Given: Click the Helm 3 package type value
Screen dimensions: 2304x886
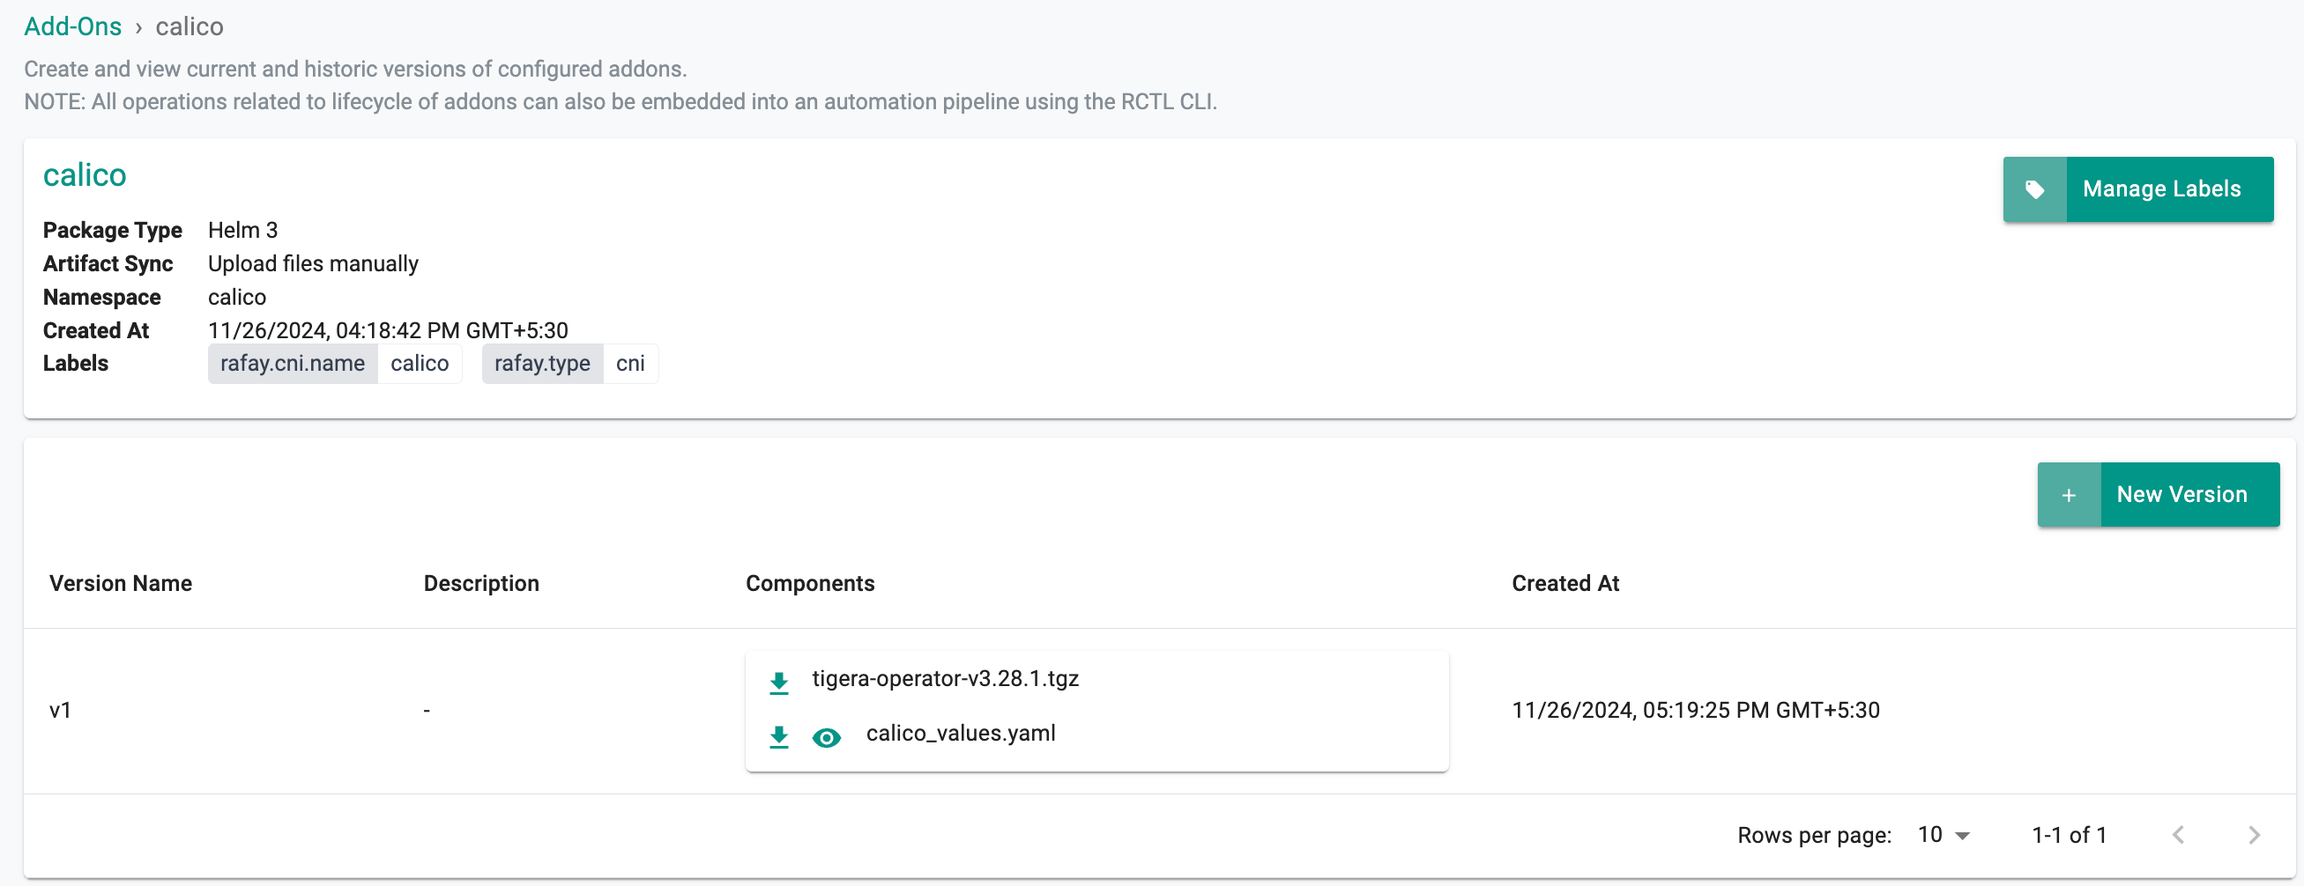Looking at the screenshot, I should pos(242,231).
